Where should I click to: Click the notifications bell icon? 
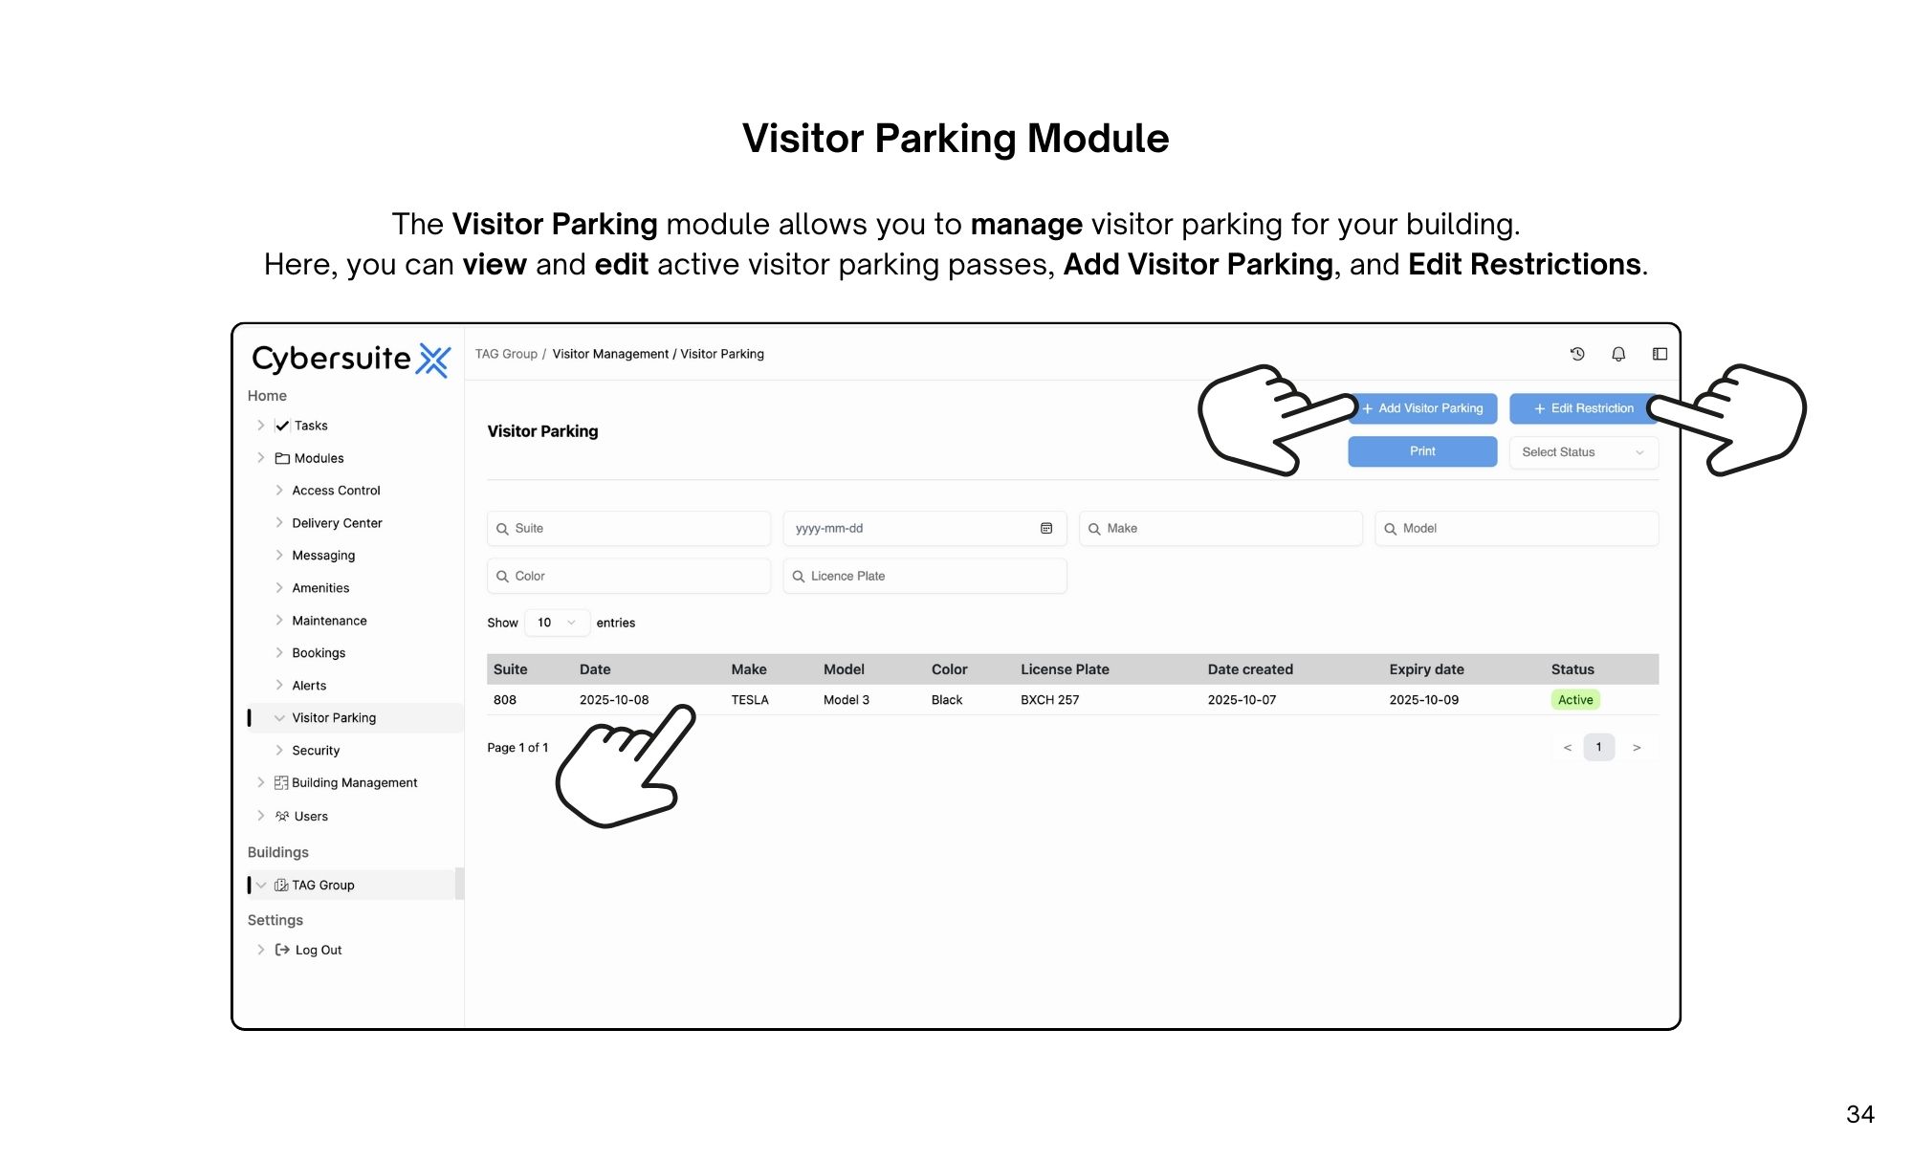click(1618, 354)
